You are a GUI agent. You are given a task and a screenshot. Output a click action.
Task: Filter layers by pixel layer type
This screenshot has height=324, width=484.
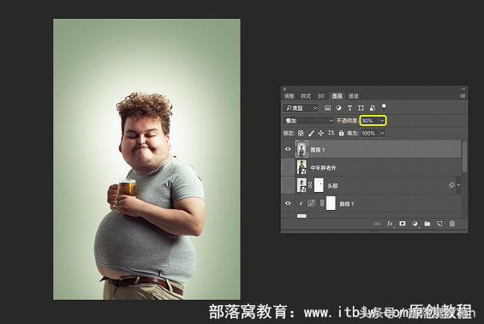327,108
